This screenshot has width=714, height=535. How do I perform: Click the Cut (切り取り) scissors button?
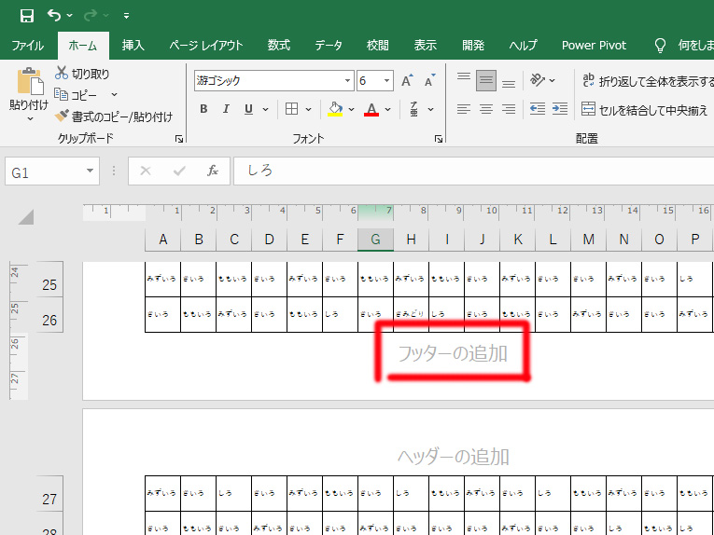82,74
